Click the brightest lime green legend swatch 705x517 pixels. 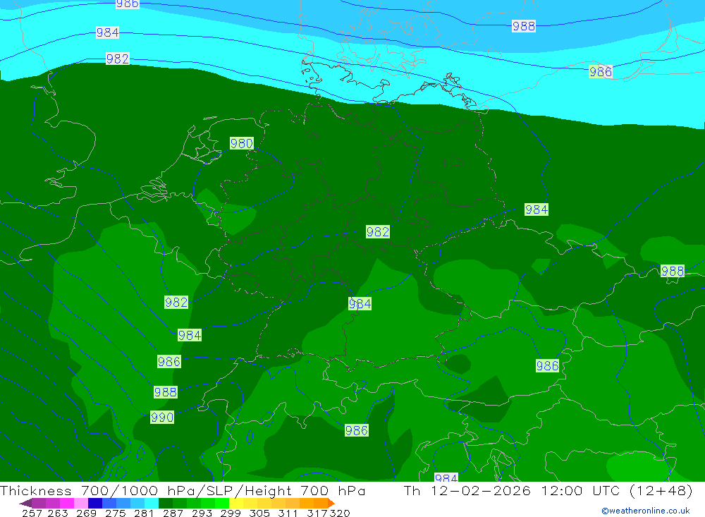pos(222,503)
